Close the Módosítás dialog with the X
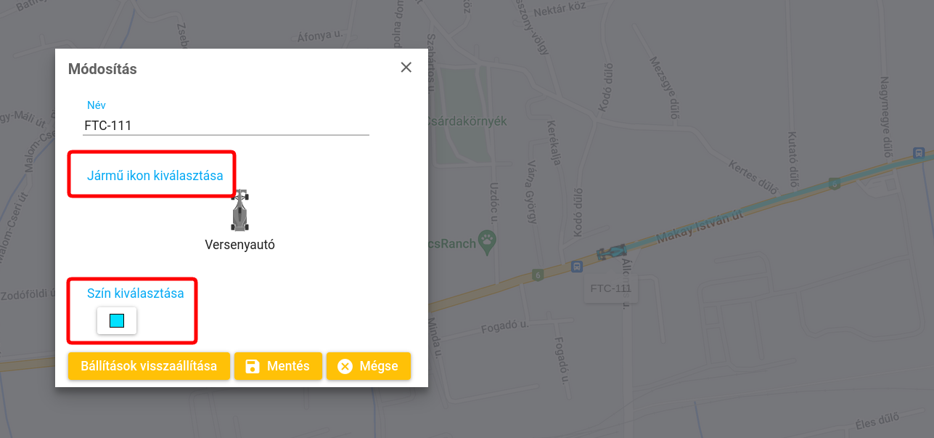 coord(406,68)
